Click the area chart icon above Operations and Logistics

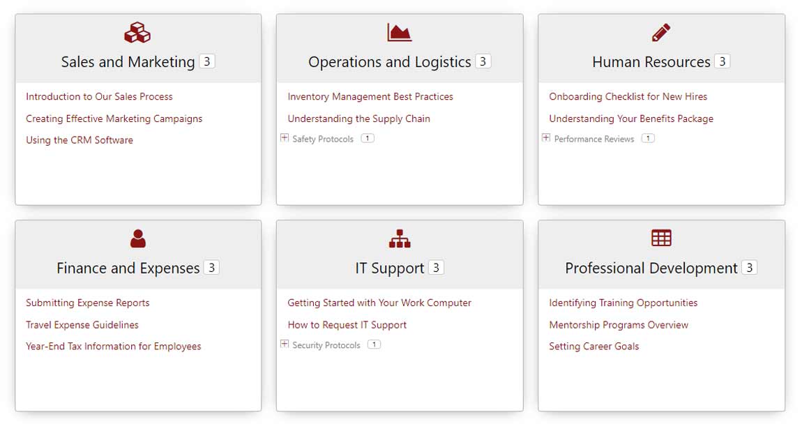point(400,33)
